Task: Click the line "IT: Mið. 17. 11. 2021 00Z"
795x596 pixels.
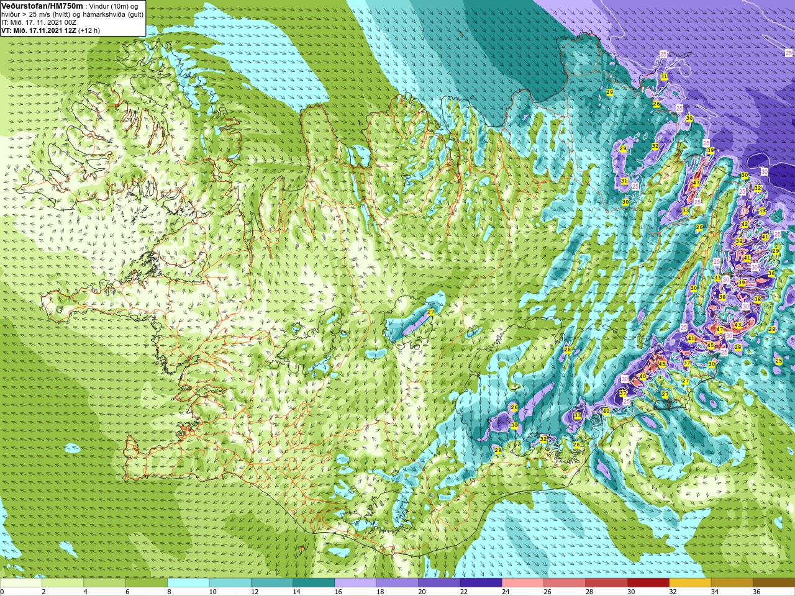Action: coord(39,22)
